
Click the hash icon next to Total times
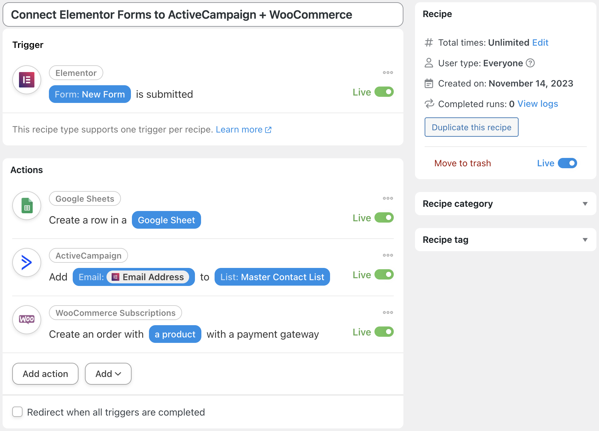tap(429, 42)
